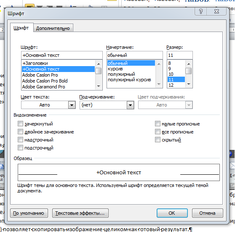Switch to the Дополнительно tab

(x=53, y=28)
